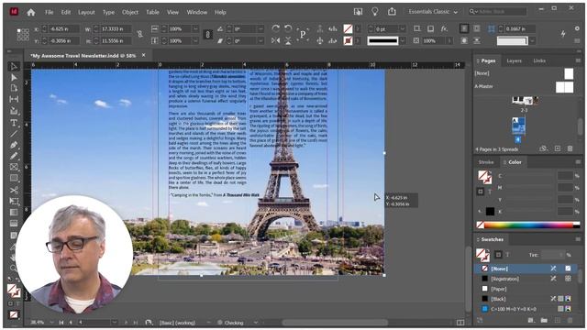Screen dimensions: 587x330
Task: Toggle Formatting Affects Text in Swatches panel
Action: 508,255
